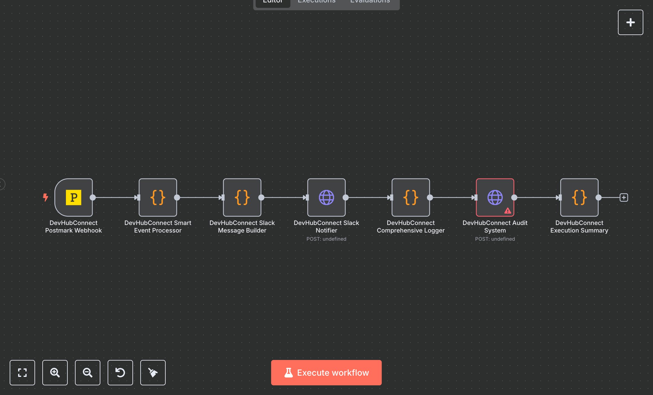Screen dimensions: 653x395
Task: Open the DevHubConnect Smart Event Processor code node
Action: coord(158,197)
